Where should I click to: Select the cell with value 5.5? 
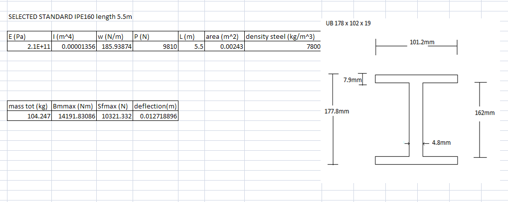(191, 47)
